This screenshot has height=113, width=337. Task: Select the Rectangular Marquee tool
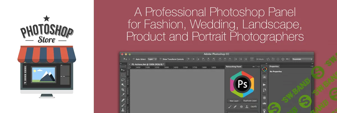coord(123,75)
